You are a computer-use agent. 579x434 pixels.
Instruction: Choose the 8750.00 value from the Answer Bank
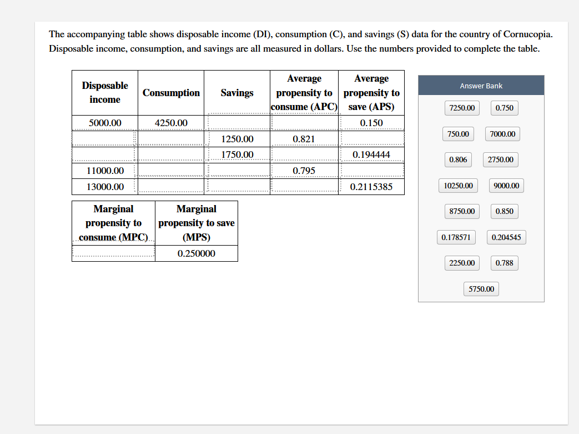461,211
